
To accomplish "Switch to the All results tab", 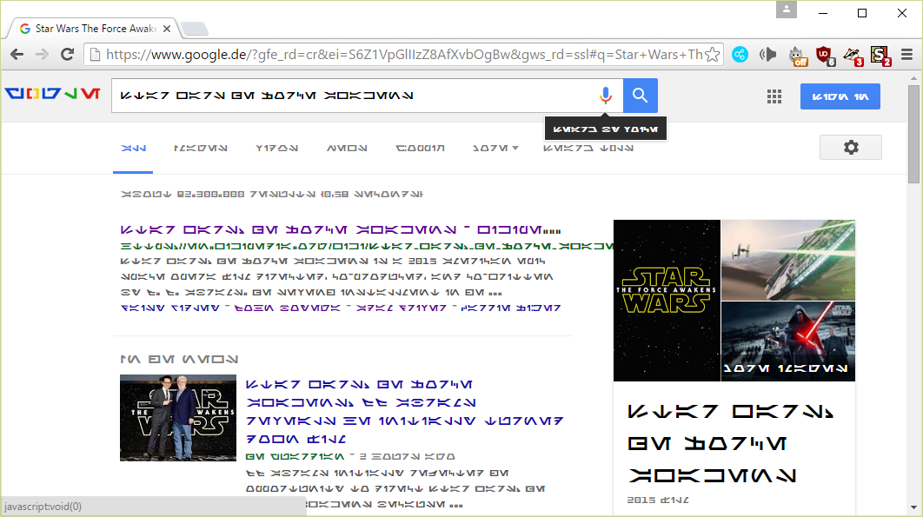I will click(133, 149).
